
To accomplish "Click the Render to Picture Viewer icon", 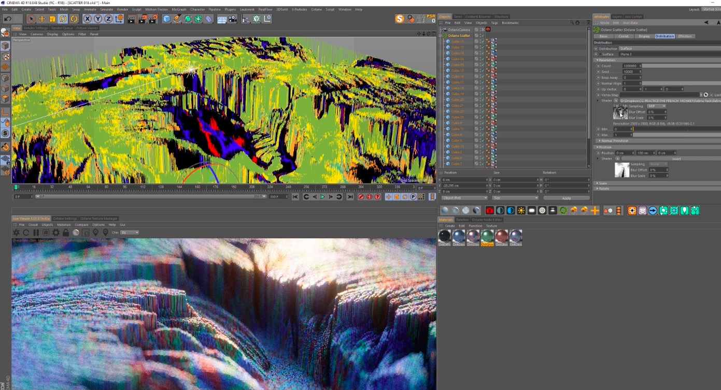I will tap(144, 19).
